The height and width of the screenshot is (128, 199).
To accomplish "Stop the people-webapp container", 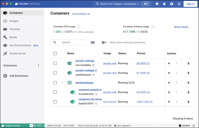I will 169,63.
